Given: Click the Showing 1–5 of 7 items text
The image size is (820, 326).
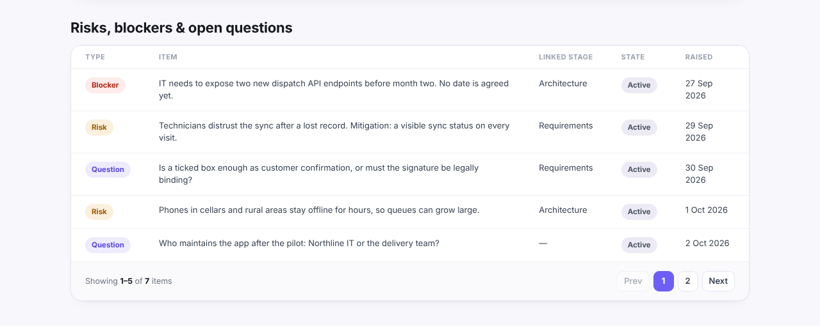Looking at the screenshot, I should click(129, 281).
